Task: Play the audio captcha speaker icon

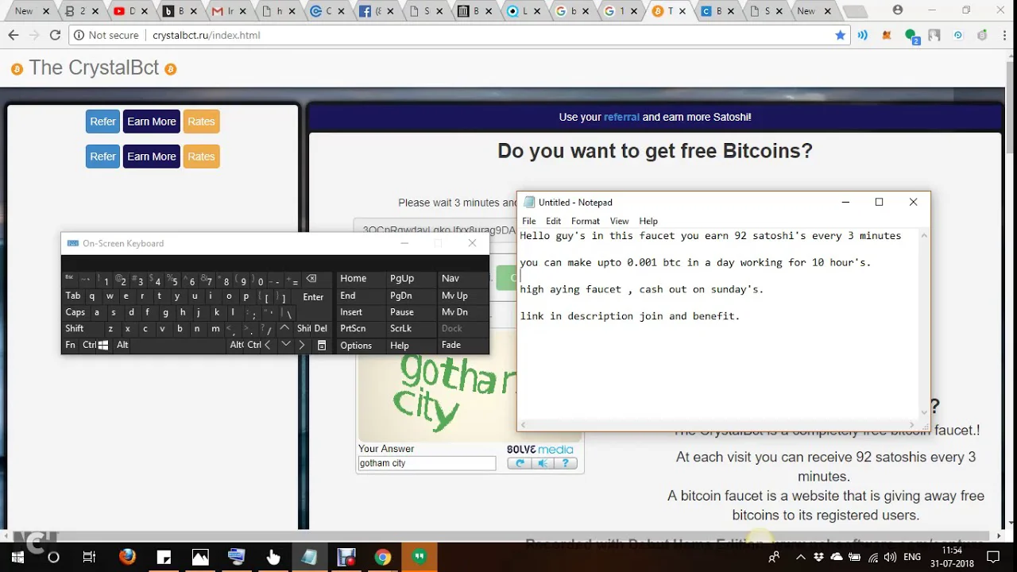Action: [x=543, y=464]
